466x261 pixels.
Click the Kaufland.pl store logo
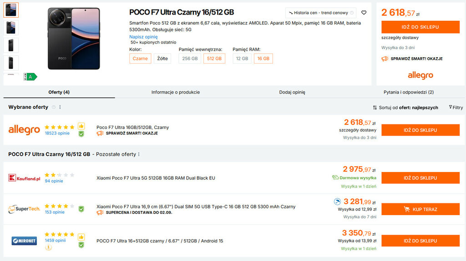tap(24, 178)
